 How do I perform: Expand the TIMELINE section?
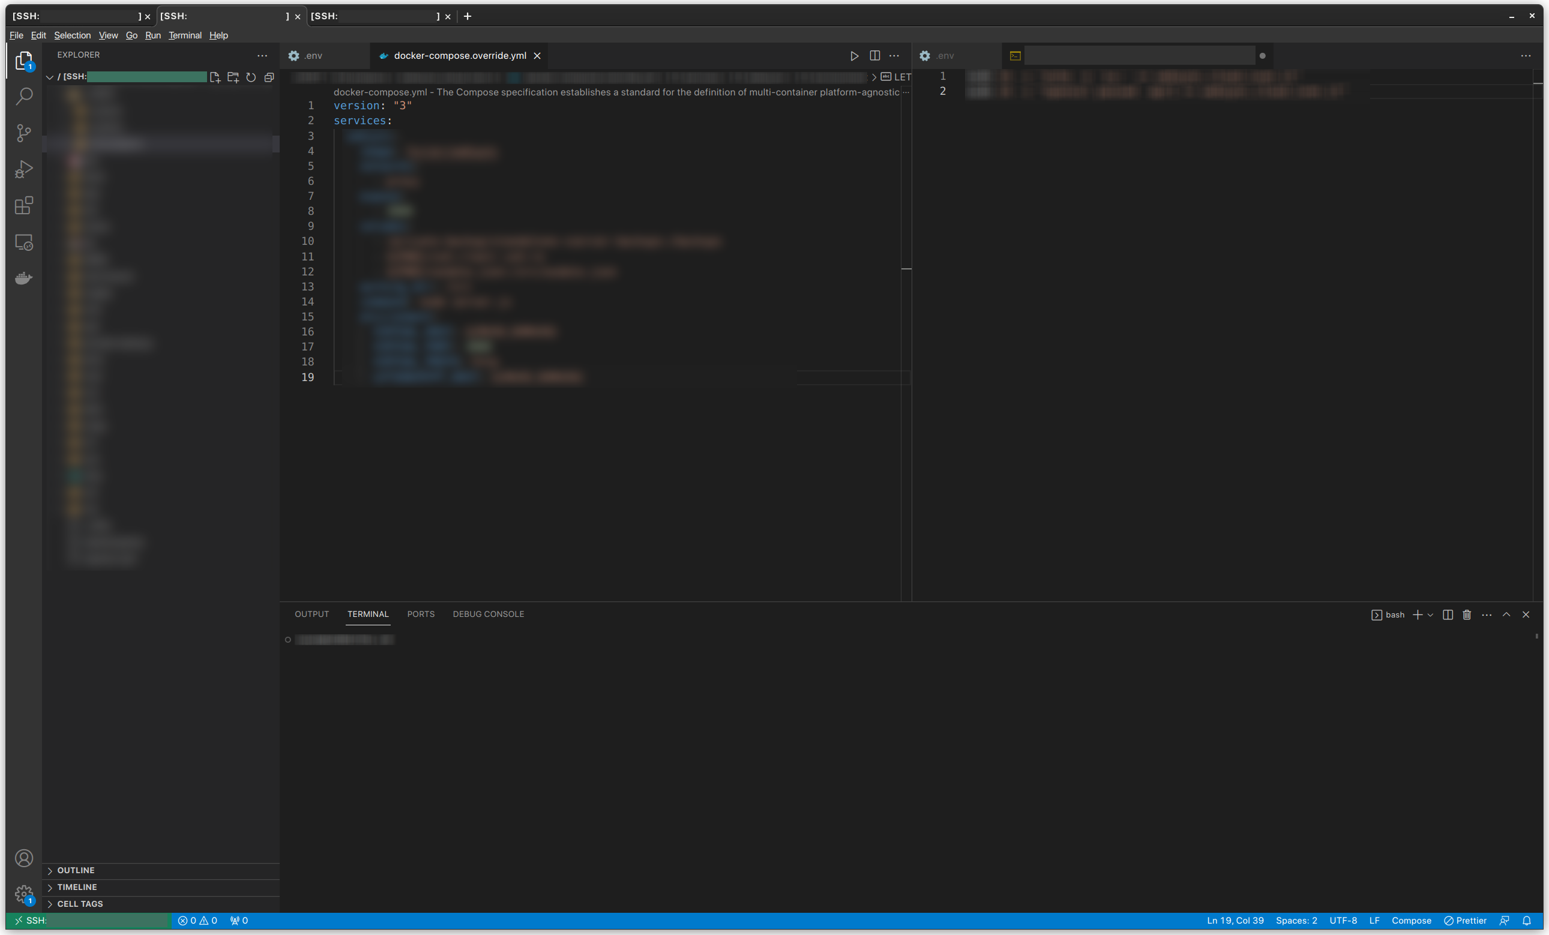click(77, 887)
